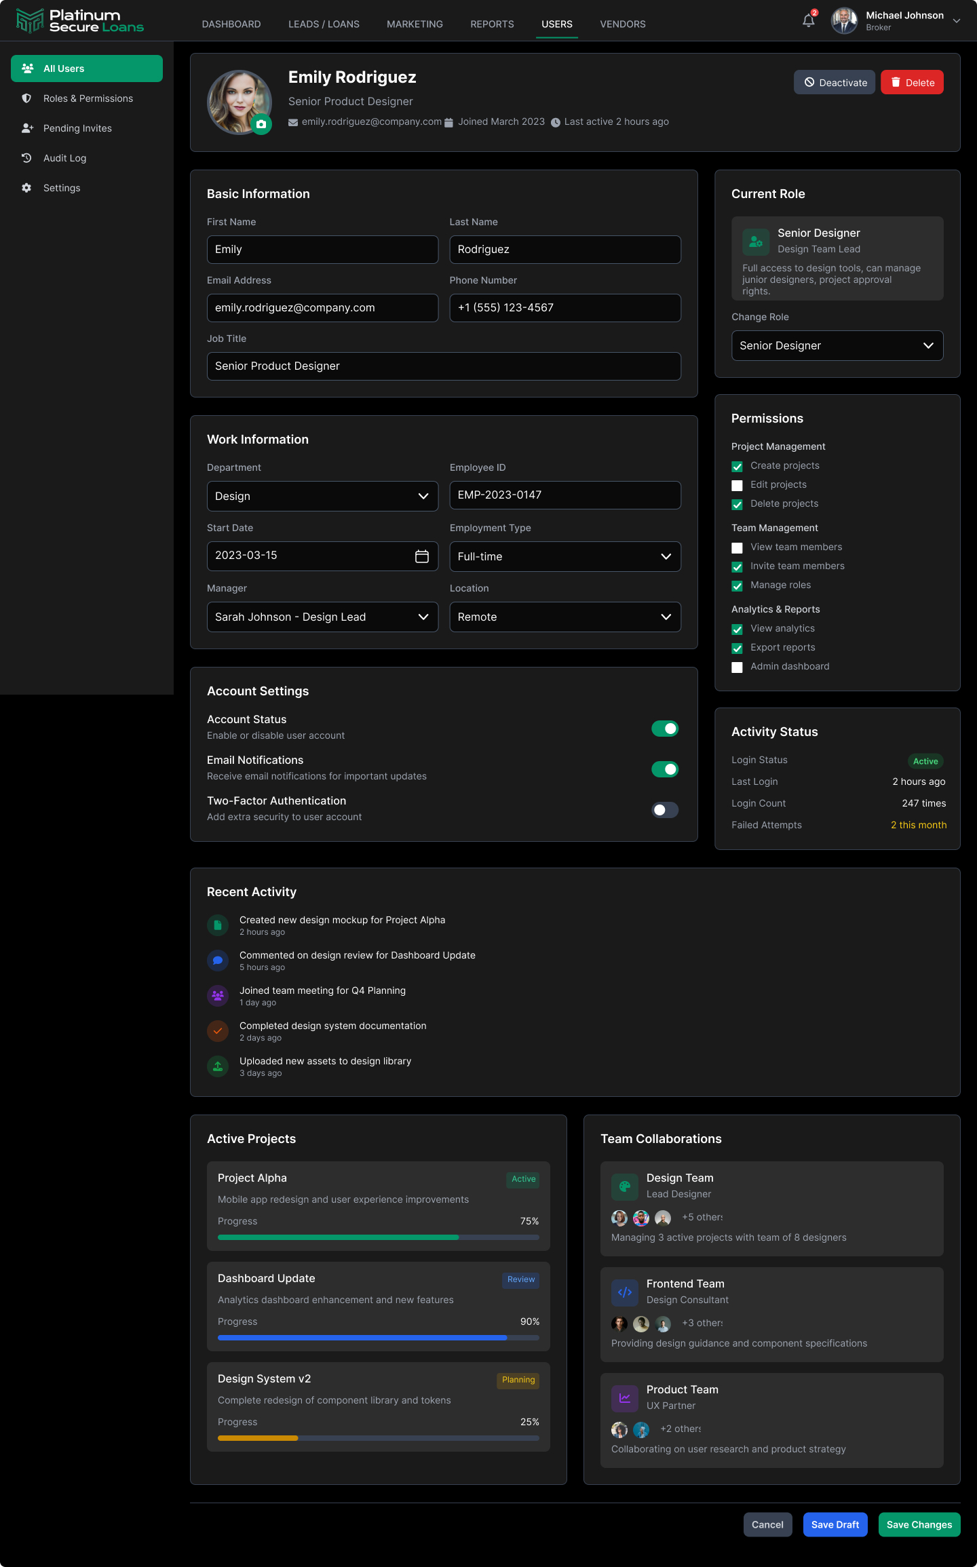Click the document icon for design mockup activity
This screenshot has width=977, height=1567.
[218, 925]
